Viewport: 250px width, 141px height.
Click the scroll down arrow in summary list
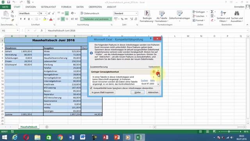[x=158, y=84]
